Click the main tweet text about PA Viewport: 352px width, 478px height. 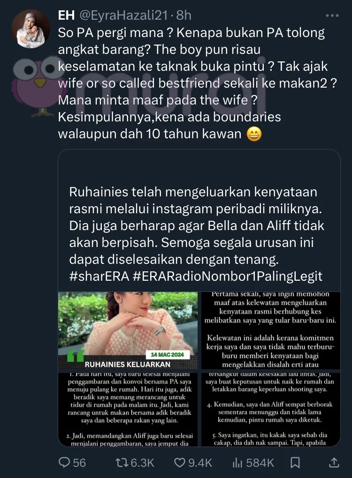click(x=198, y=83)
